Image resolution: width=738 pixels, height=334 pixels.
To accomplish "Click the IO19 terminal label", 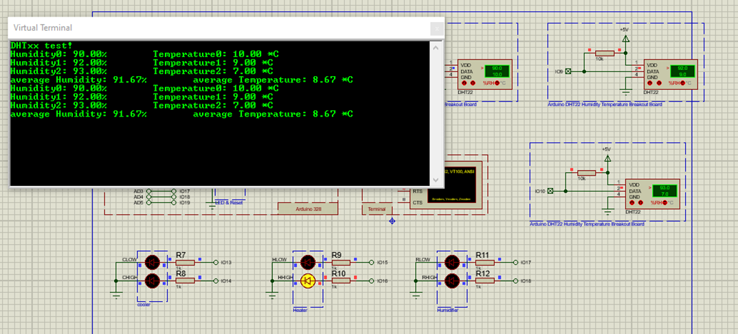I will [184, 202].
